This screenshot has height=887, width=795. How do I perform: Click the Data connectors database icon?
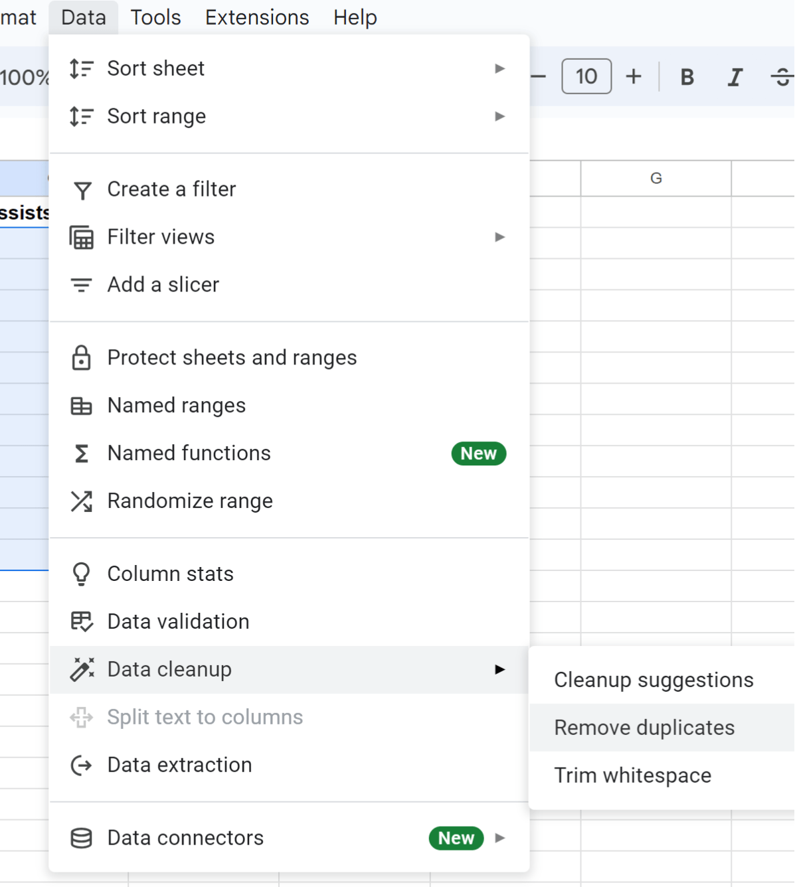[82, 838]
